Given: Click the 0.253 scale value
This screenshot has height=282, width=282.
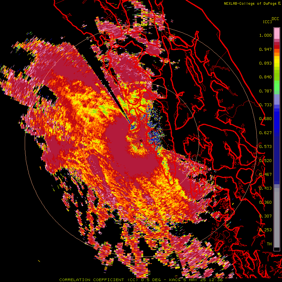Looking at the screenshot, I should point(265,230).
